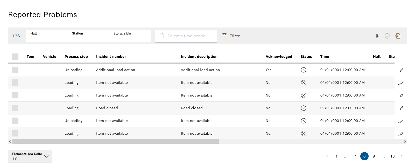Sort by Vehicle column header
408x164 pixels.
pyautogui.click(x=50, y=57)
